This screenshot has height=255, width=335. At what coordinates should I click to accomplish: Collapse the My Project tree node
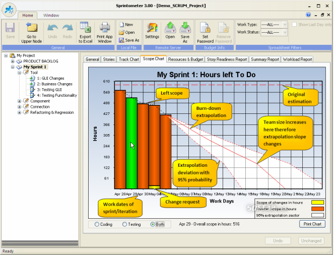(6, 55)
